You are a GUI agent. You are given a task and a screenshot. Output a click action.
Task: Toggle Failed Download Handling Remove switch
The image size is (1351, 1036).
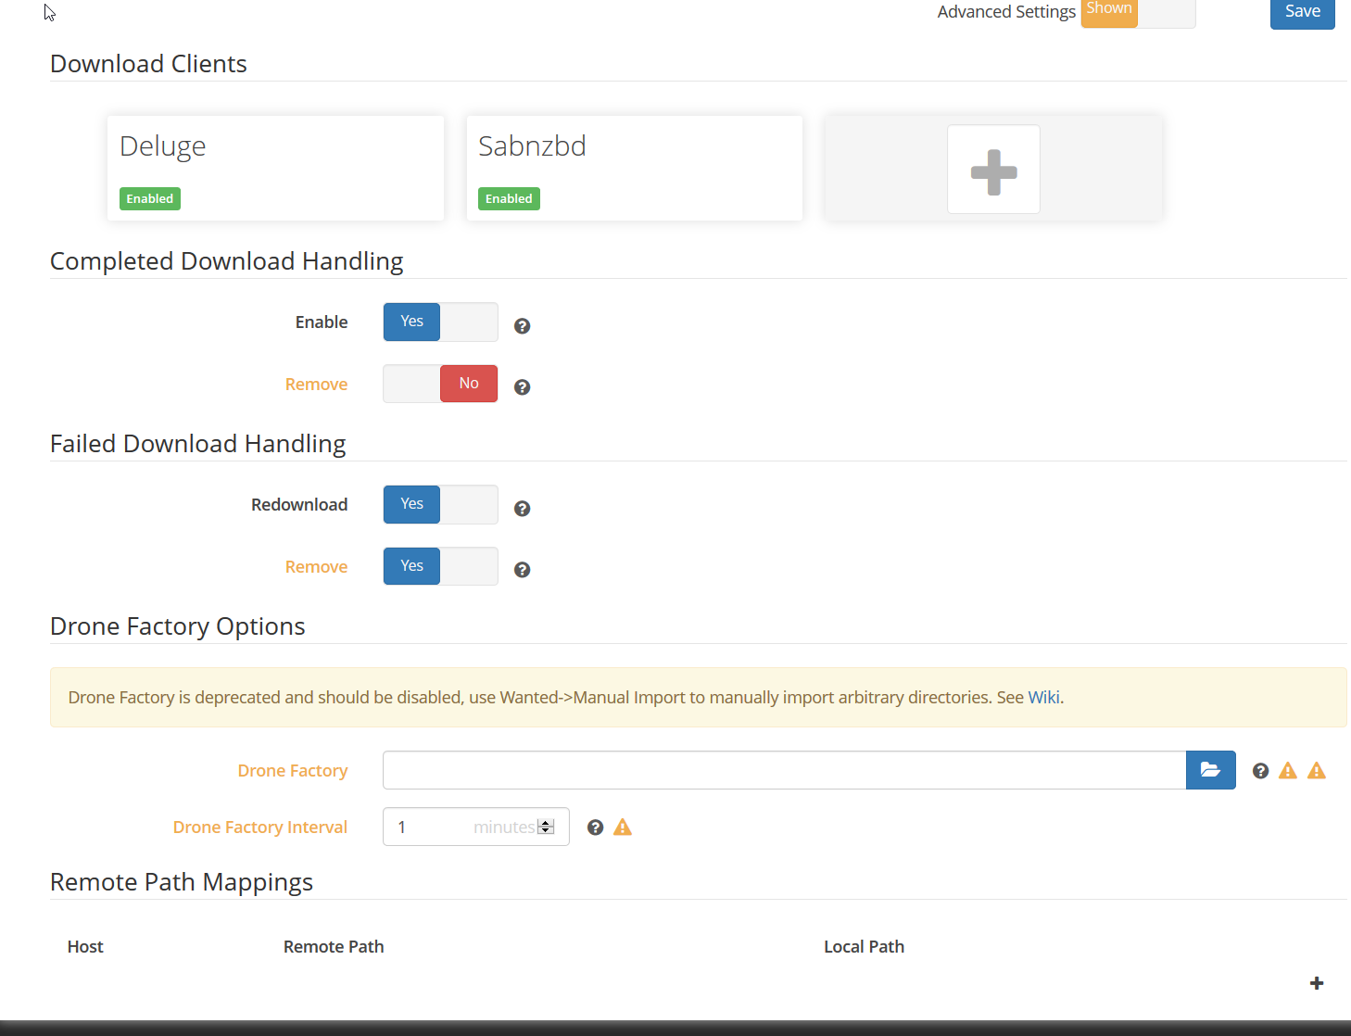click(440, 566)
